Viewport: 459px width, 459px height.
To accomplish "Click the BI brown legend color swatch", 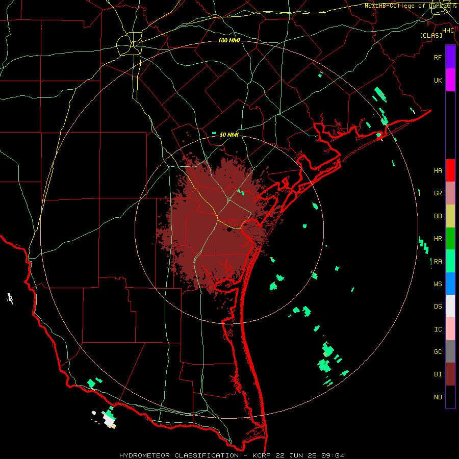I will [x=450, y=374].
